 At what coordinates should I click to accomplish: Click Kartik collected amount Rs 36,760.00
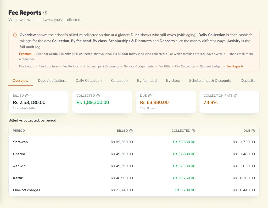point(184,178)
